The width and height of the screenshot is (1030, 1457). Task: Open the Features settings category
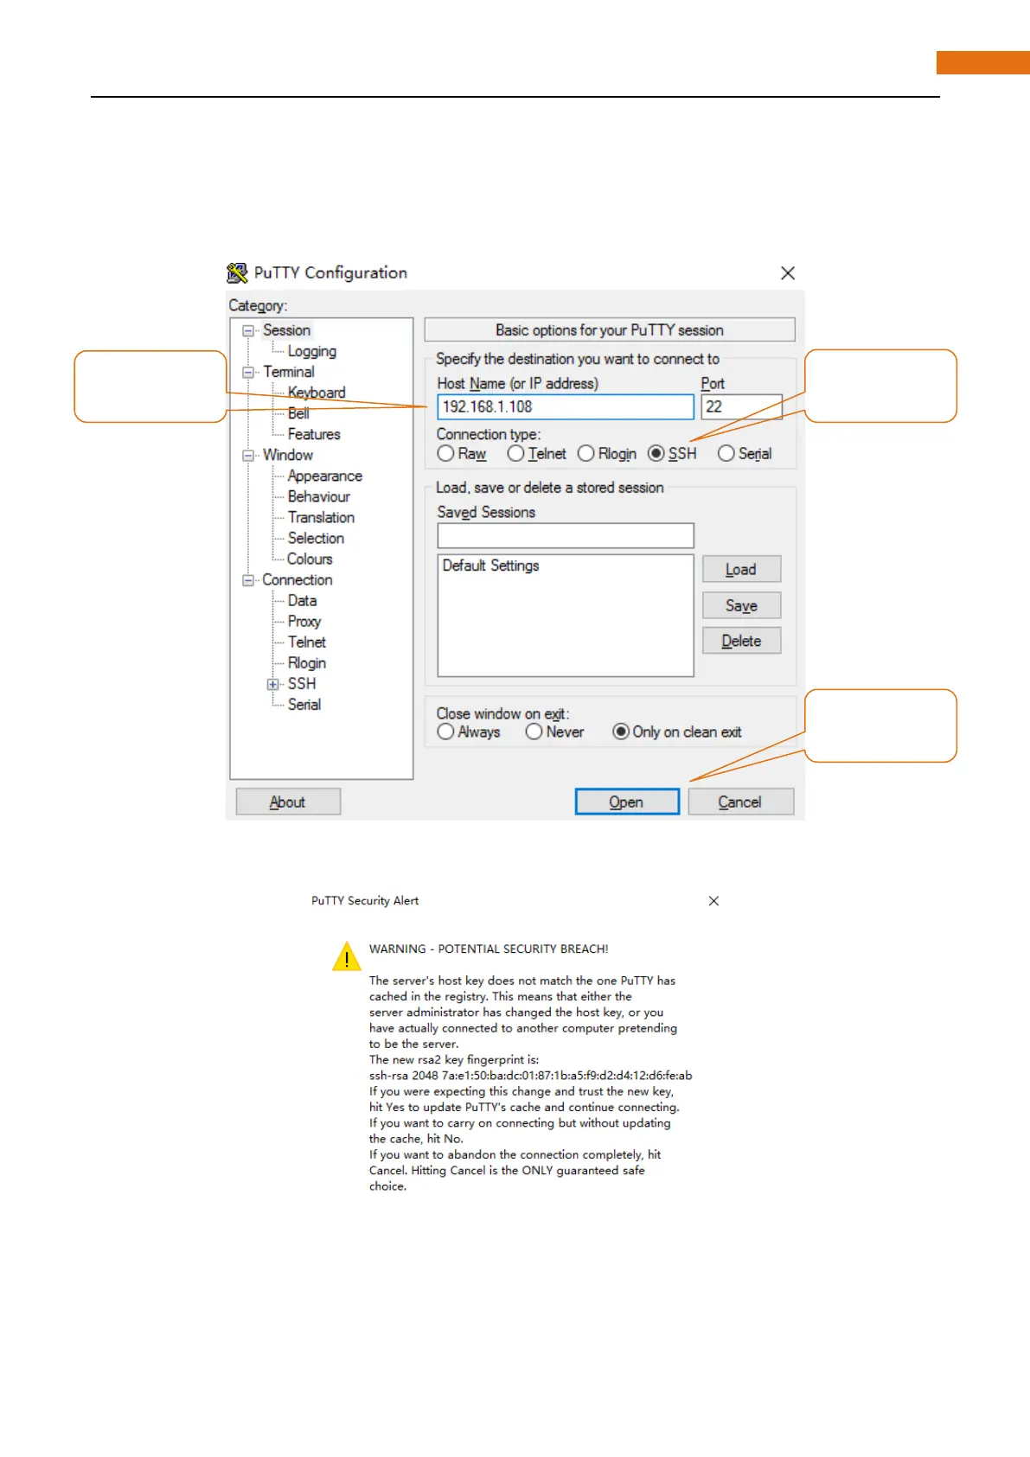point(314,434)
